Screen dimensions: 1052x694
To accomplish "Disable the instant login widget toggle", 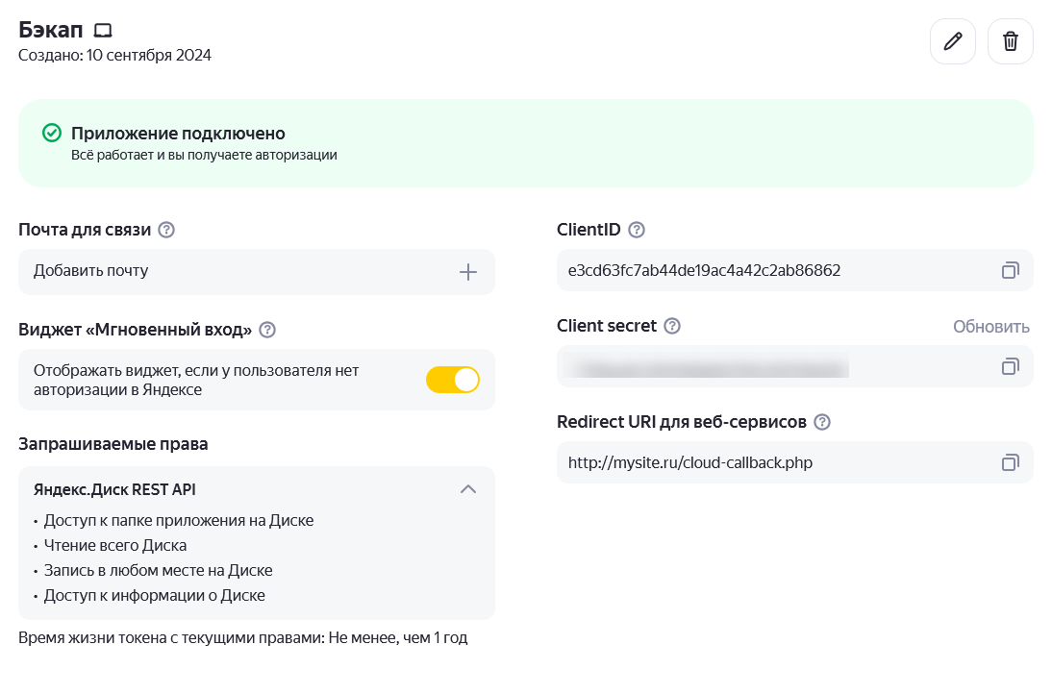I will [452, 380].
